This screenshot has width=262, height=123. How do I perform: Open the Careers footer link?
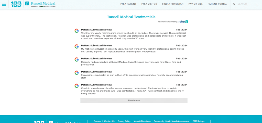[x=97, y=121]
